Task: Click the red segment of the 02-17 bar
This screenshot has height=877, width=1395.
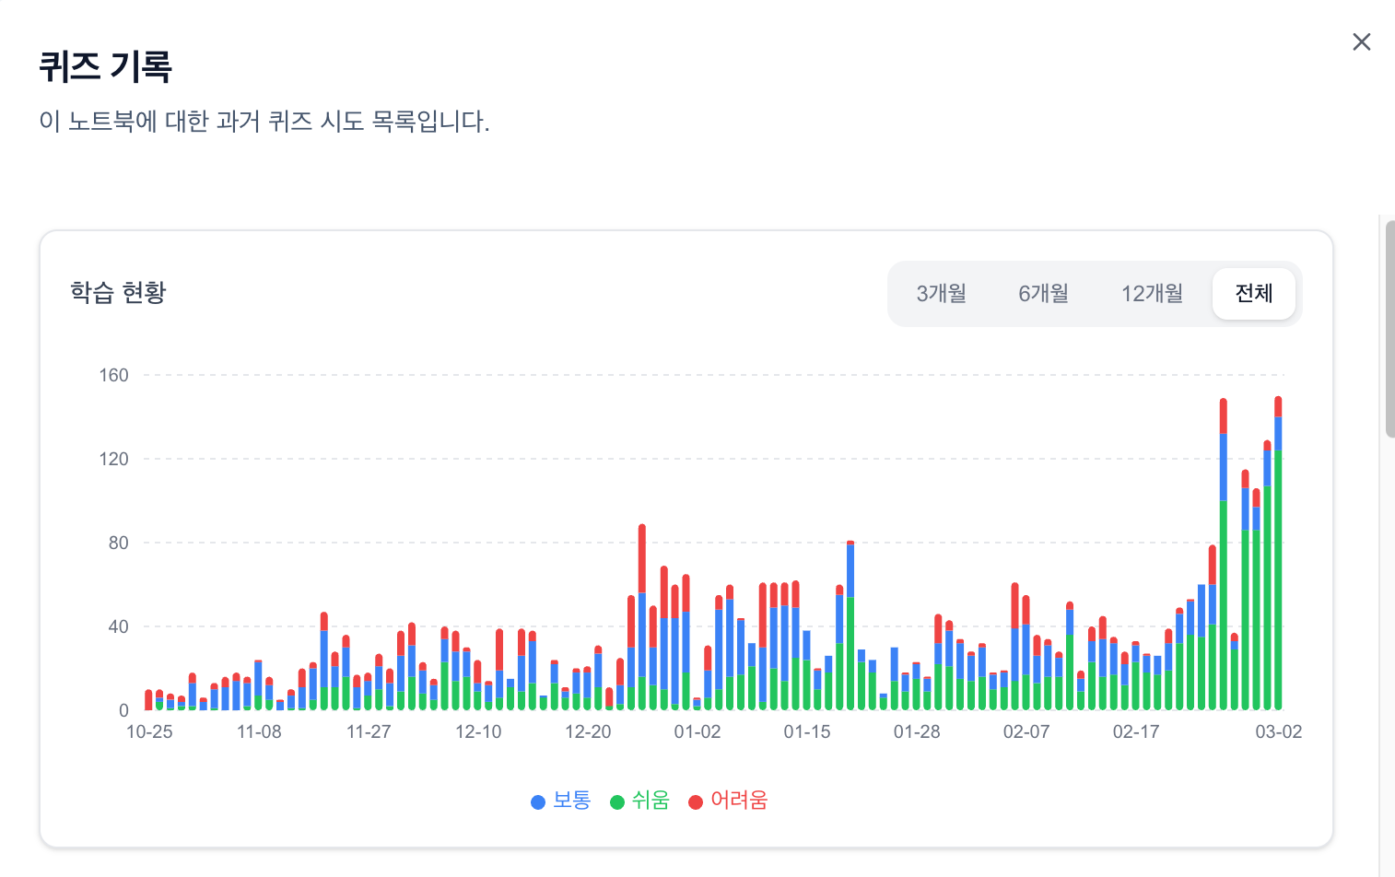Action: click(x=1135, y=642)
